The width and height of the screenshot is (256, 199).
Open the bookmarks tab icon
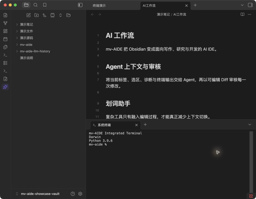(44, 5)
